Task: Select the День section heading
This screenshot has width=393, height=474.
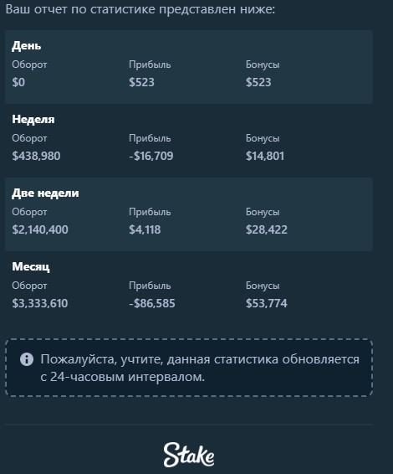Action: coord(27,46)
